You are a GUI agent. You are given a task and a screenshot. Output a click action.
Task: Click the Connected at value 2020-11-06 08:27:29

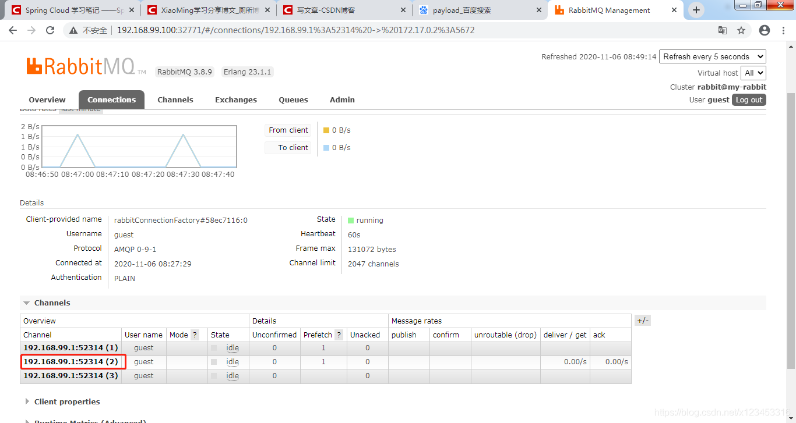tap(153, 264)
